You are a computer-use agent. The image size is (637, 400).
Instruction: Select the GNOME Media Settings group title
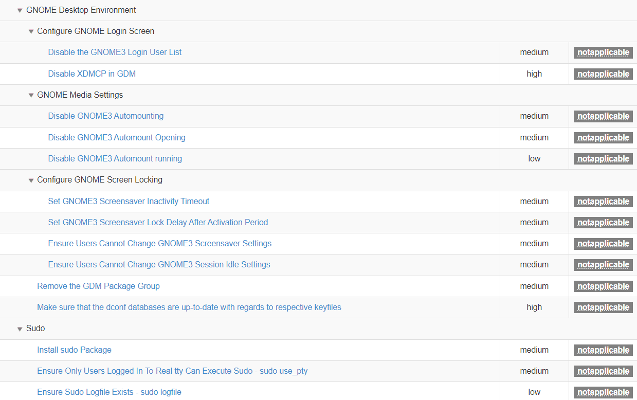click(80, 95)
